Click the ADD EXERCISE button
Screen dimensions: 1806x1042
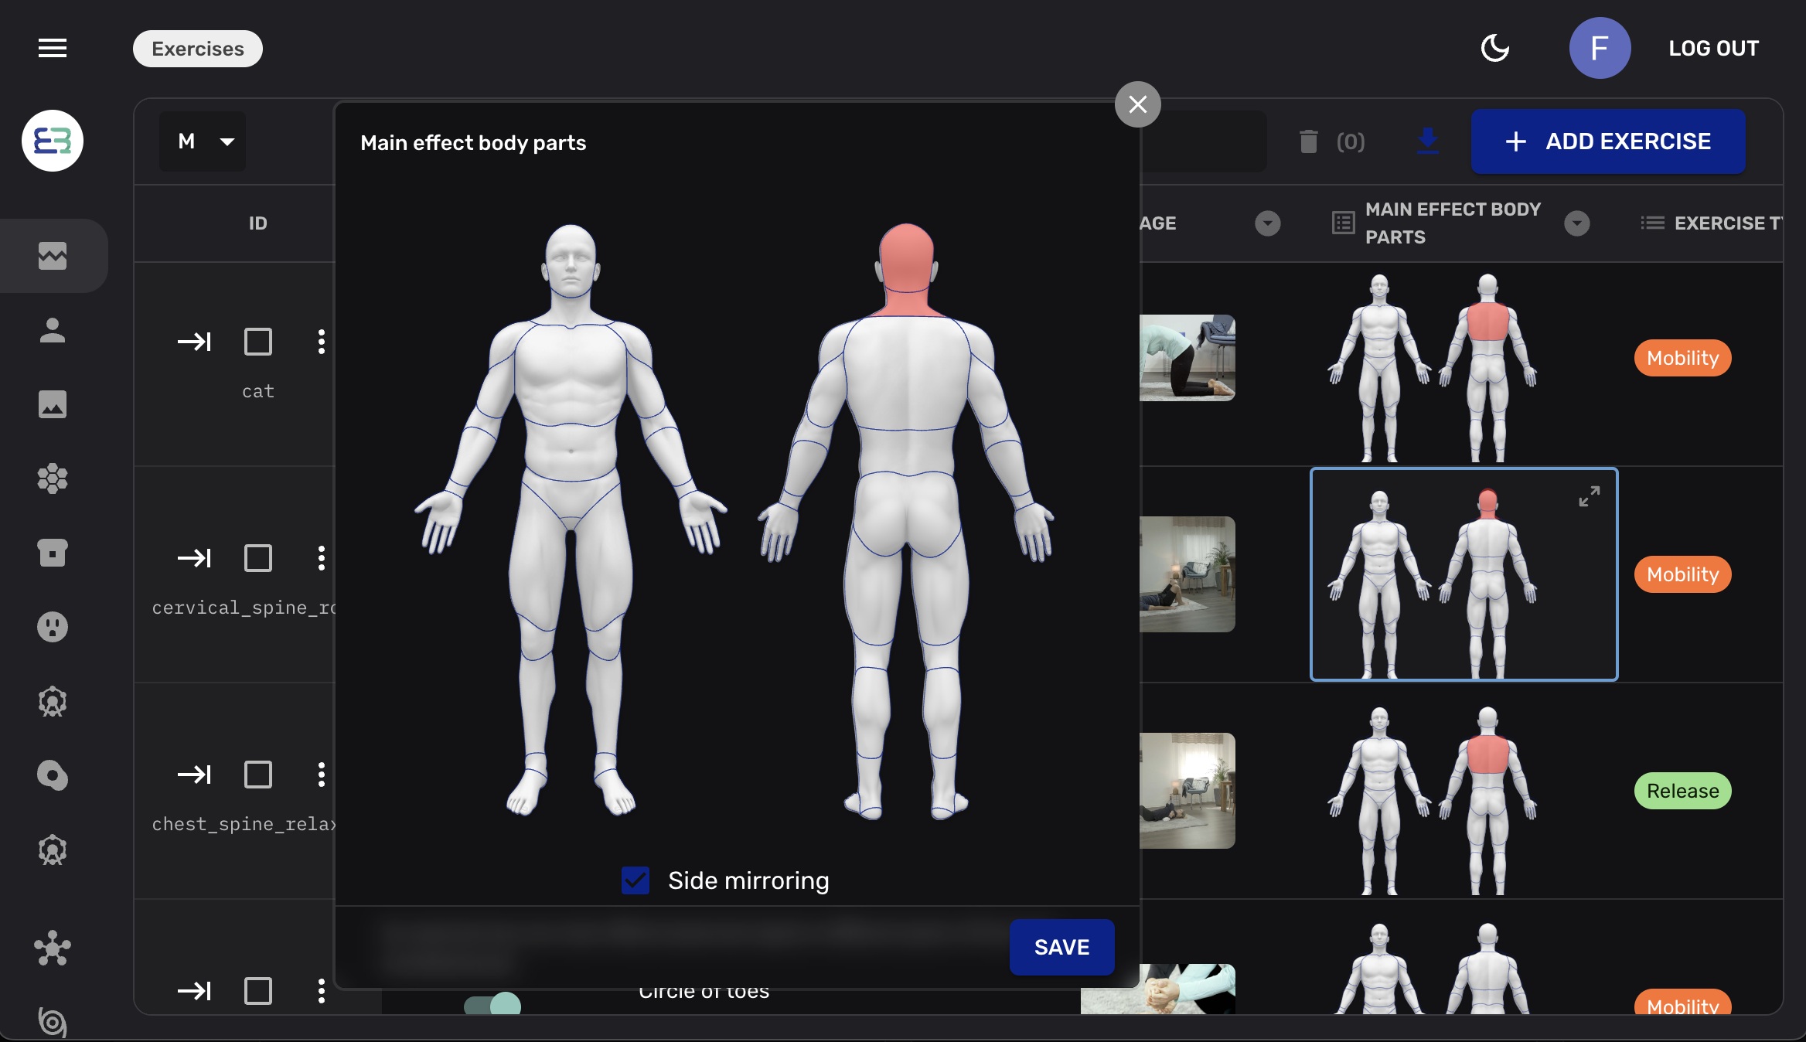pyautogui.click(x=1607, y=141)
